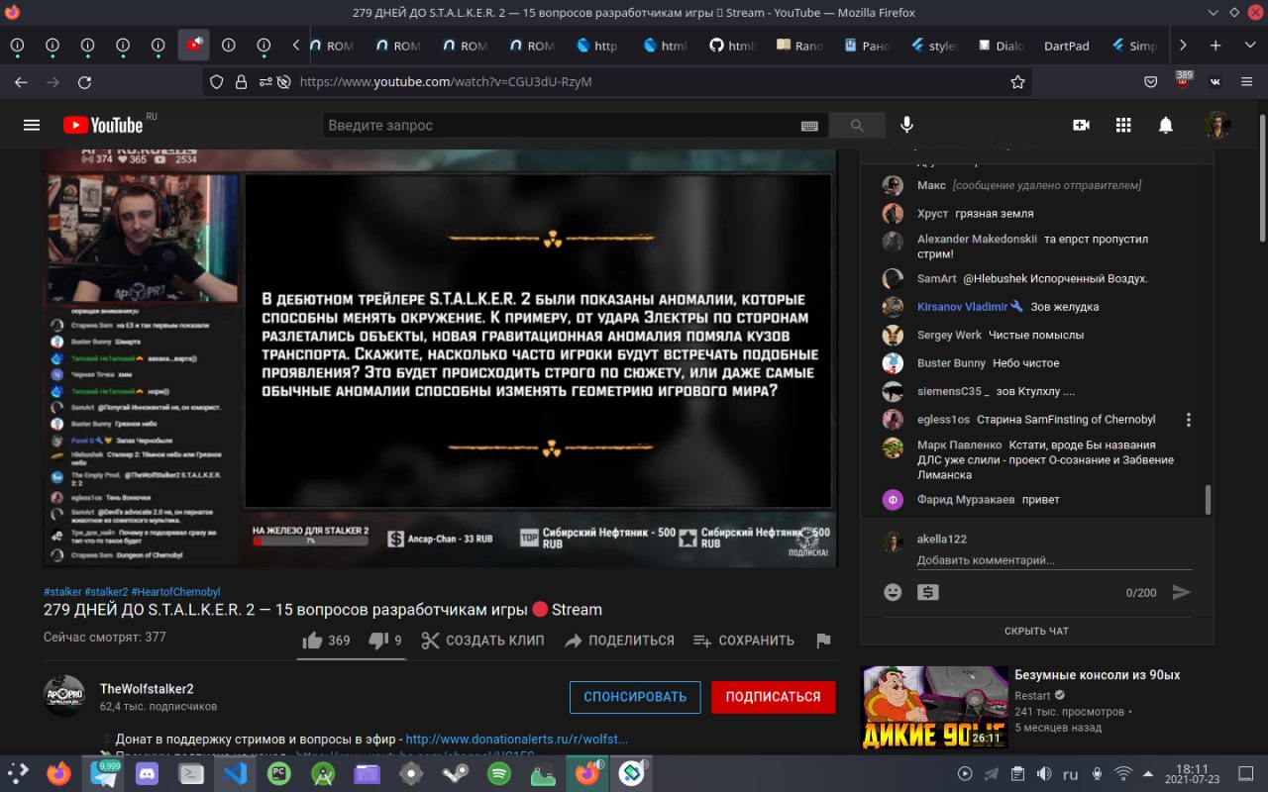Open the Create video camera icon

click(x=1081, y=125)
